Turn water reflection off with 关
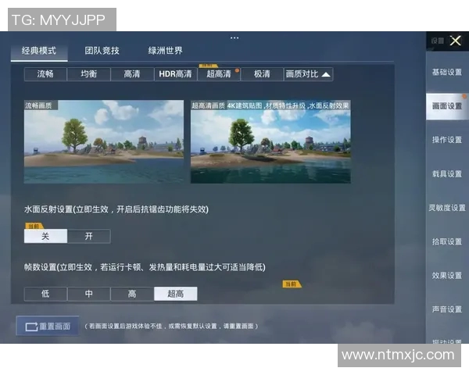This screenshot has width=469, height=375. point(45,236)
